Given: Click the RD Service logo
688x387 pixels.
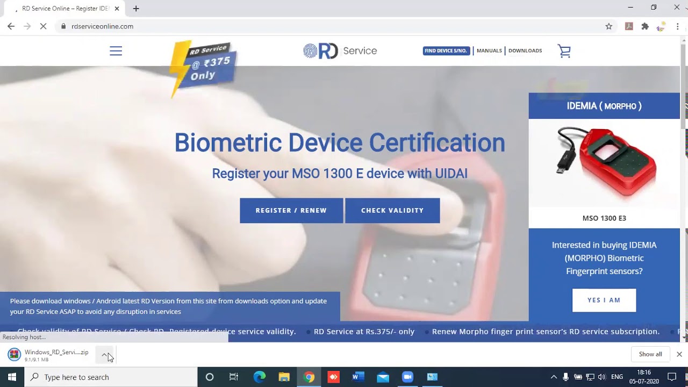Looking at the screenshot, I should click(340, 51).
